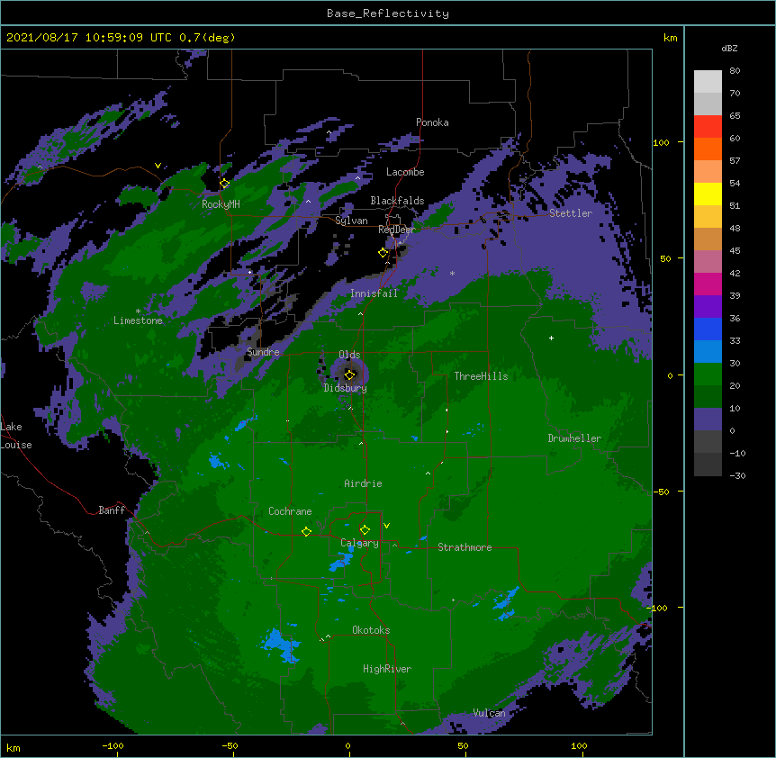Viewport: 776px width, 758px height.
Task: Select the dark orange swatch below red
Action: click(x=708, y=149)
